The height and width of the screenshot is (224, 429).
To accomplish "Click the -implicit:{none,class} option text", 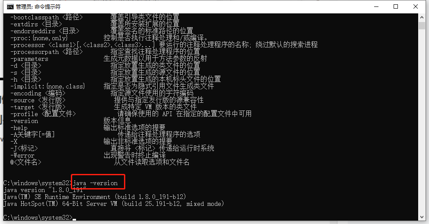I will 48,87.
